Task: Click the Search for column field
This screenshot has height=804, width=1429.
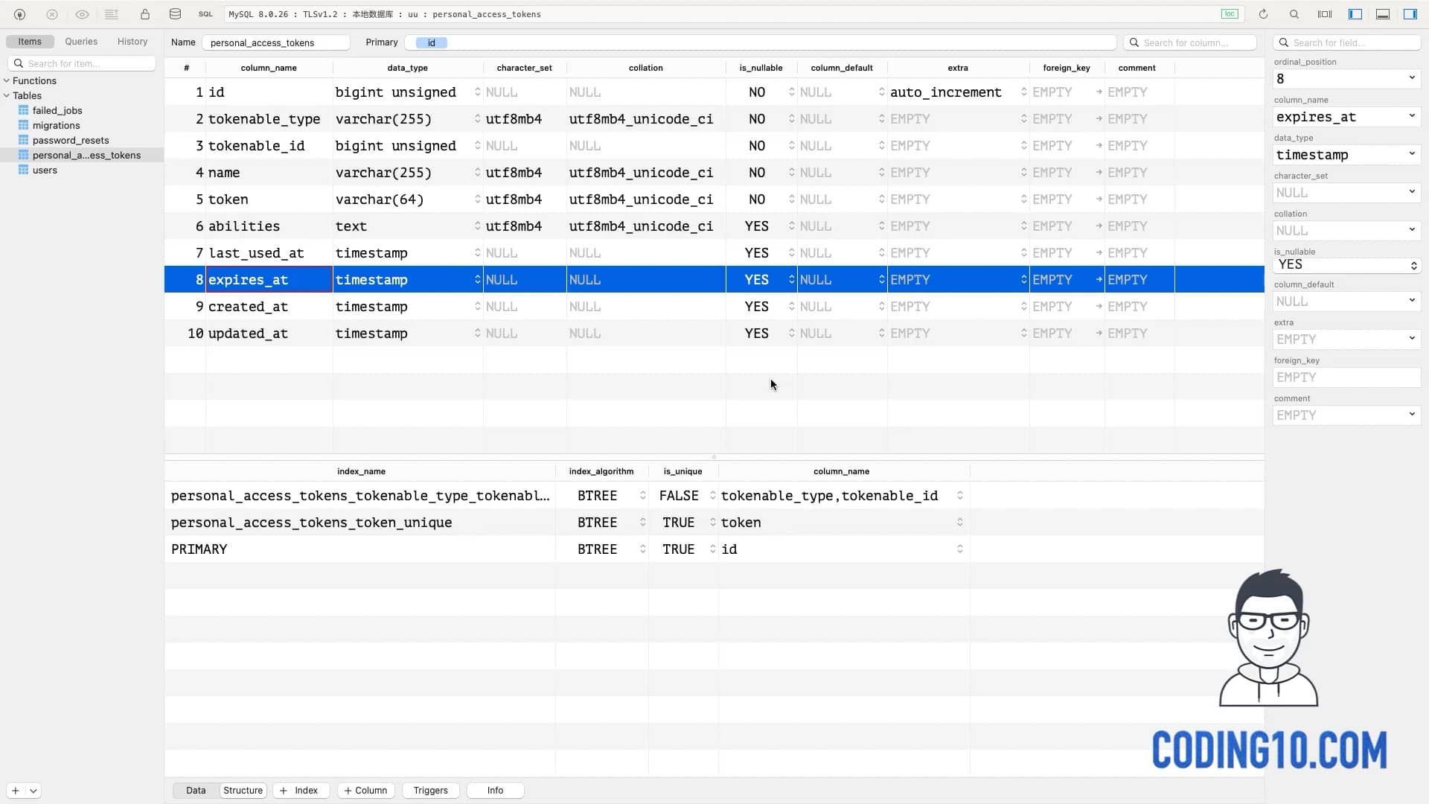Action: point(1190,42)
